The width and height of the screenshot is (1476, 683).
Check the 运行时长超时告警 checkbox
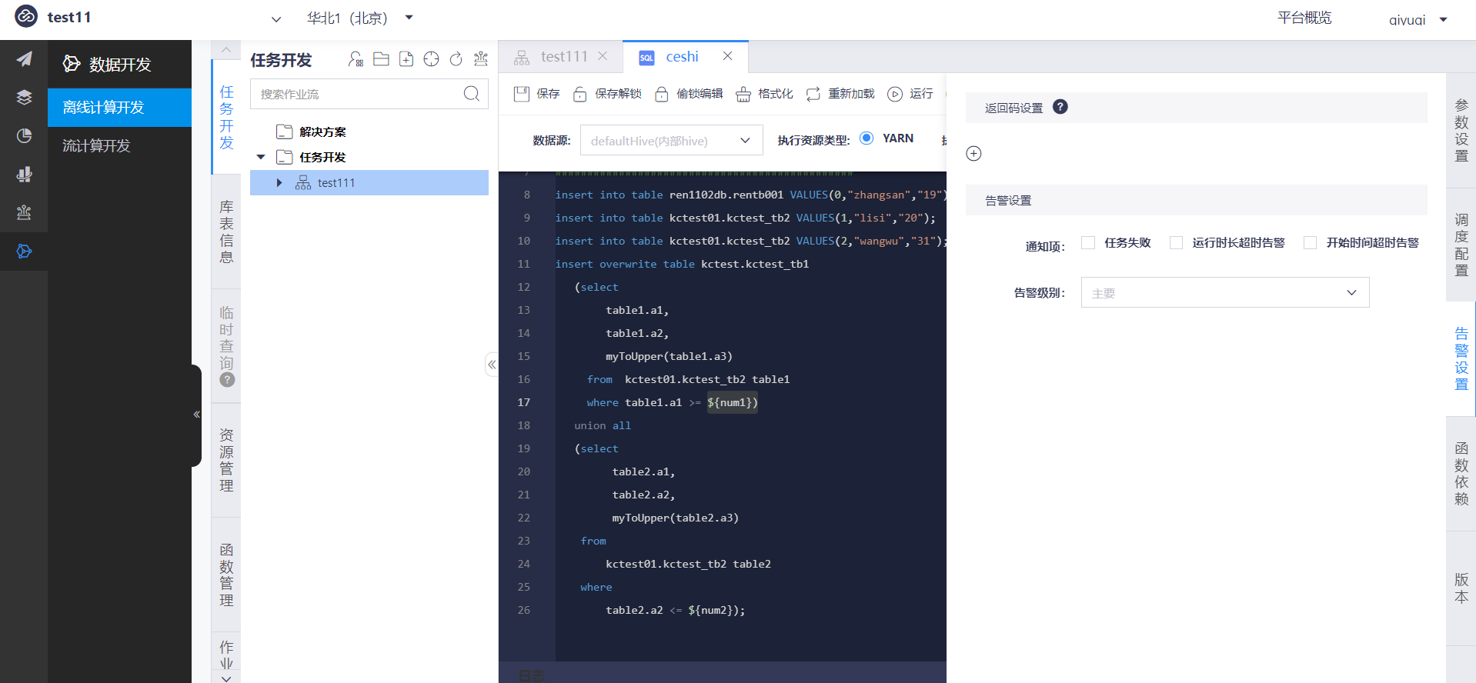[x=1176, y=243]
